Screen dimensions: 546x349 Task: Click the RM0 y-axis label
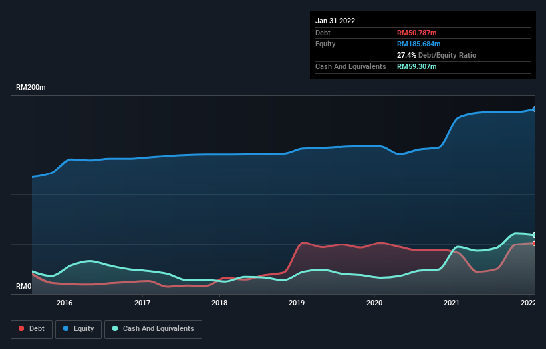pyautogui.click(x=24, y=286)
